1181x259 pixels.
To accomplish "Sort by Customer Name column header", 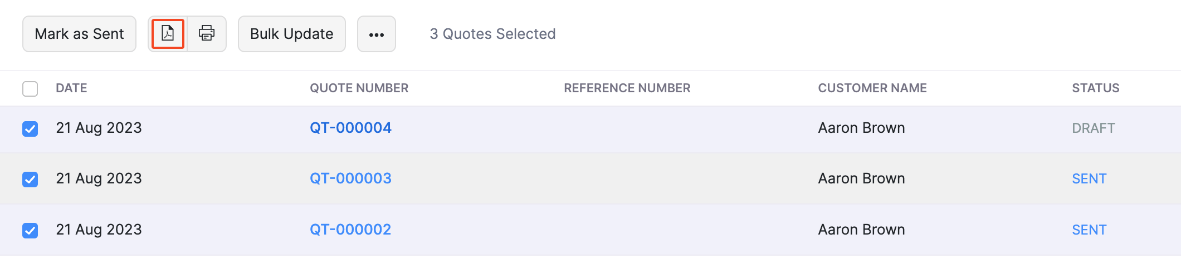I will [872, 88].
